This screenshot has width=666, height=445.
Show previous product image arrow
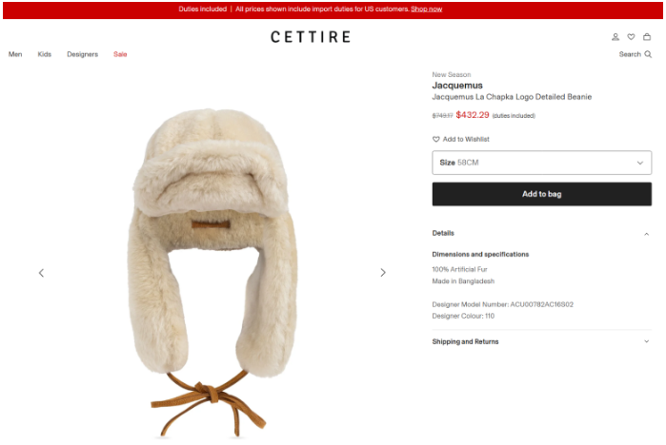[x=41, y=273]
